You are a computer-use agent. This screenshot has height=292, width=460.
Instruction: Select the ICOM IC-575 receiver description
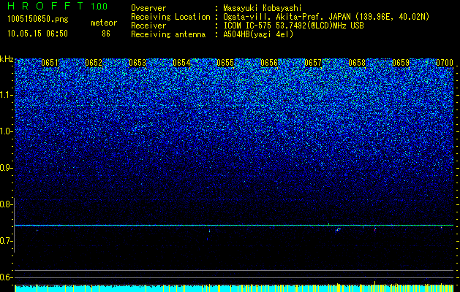(x=293, y=26)
